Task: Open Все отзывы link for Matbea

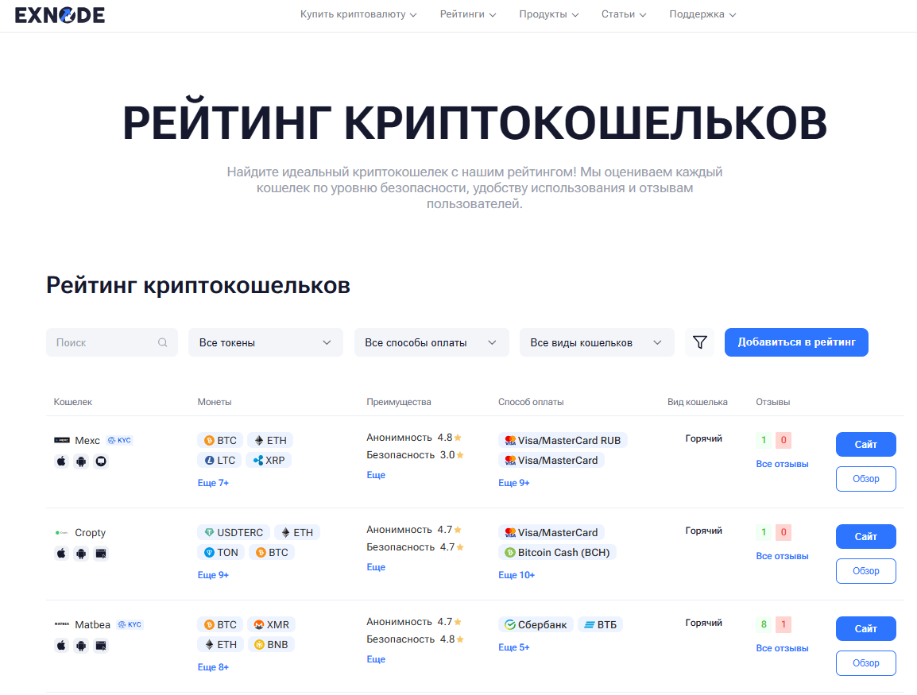Action: coord(781,647)
